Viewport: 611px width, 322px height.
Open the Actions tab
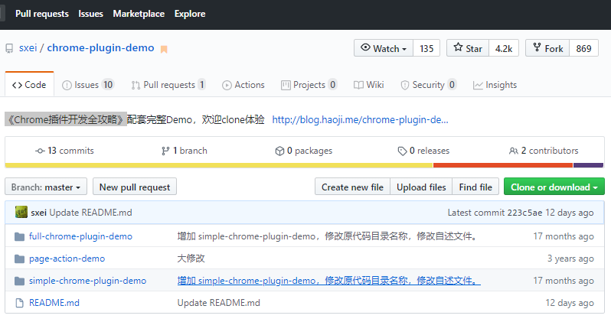point(243,85)
